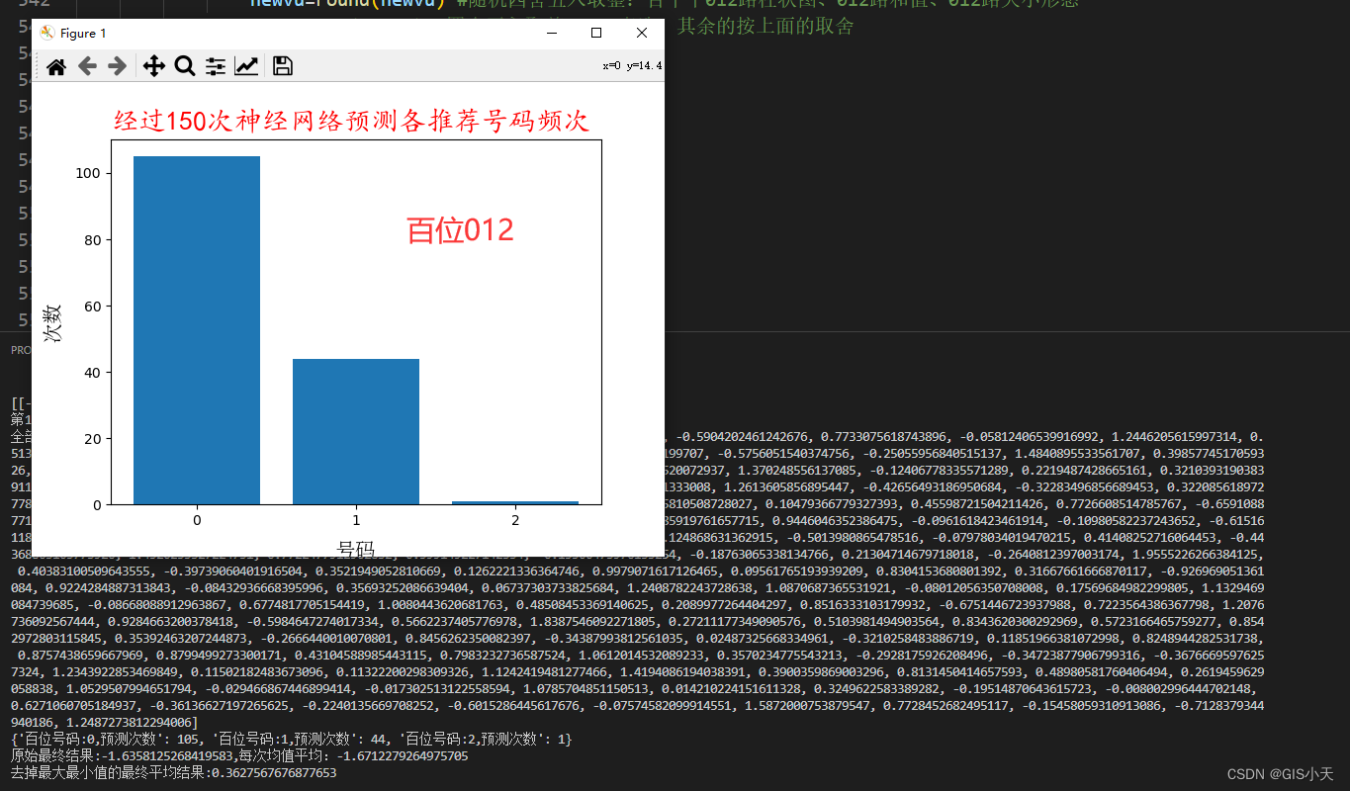1350x791 pixels.
Task: Click the Figure 1 title text
Action: point(84,33)
